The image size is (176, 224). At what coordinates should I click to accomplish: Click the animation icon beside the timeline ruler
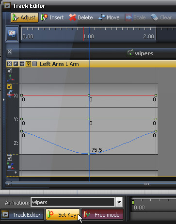[12, 33]
